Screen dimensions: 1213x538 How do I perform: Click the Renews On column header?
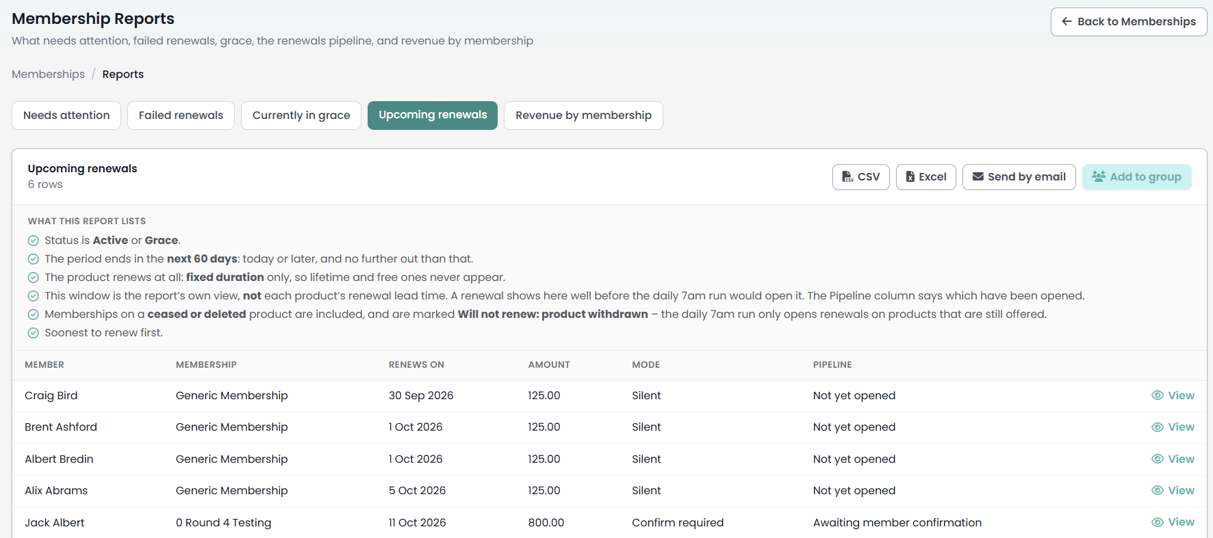(416, 365)
